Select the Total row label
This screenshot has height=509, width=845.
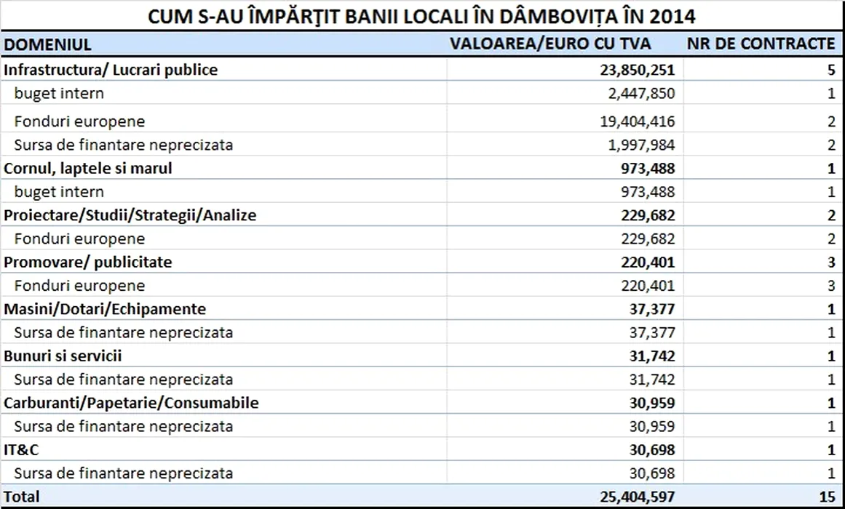click(22, 497)
